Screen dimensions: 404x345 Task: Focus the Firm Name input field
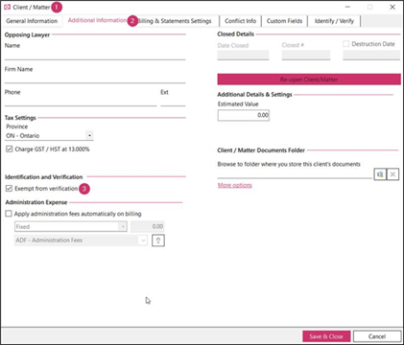95,79
